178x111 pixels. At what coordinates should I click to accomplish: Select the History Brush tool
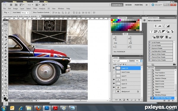pyautogui.click(x=6, y=54)
